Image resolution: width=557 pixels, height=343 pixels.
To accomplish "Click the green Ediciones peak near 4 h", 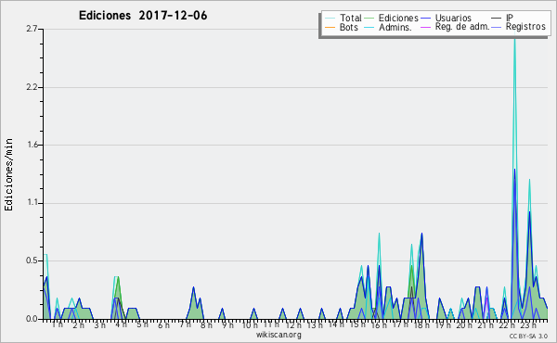I will [118, 278].
